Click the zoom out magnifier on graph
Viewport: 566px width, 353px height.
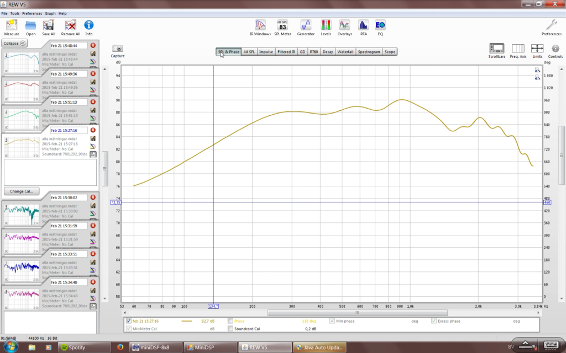[x=537, y=77]
